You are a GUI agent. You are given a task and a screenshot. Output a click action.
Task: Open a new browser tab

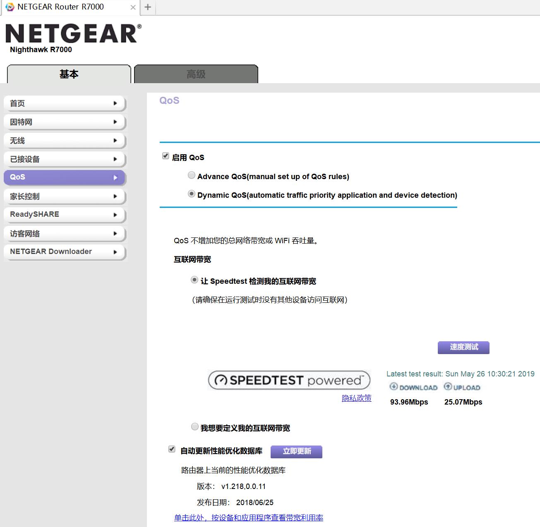(148, 7)
